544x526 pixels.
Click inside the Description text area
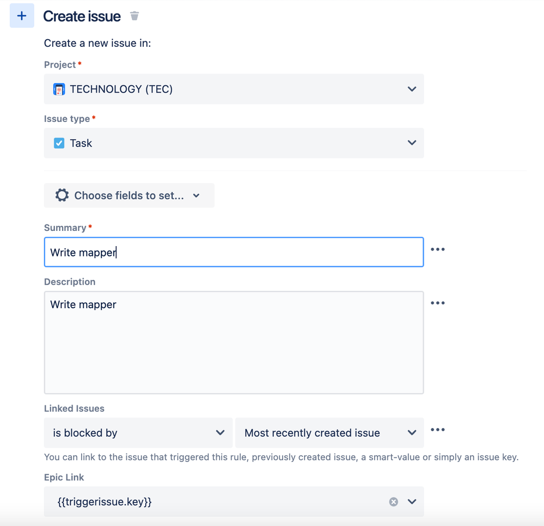point(234,342)
